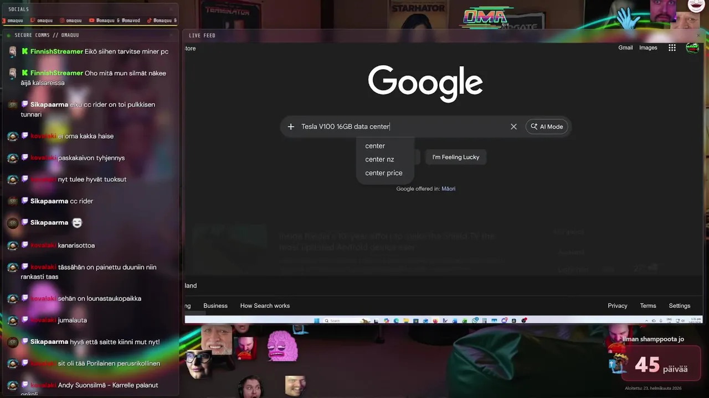
Task: Click the 'ei oma kakka haise' chat message
Action: pyautogui.click(x=86, y=136)
